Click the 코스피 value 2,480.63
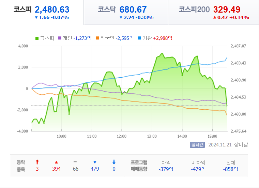The image size is (259, 188). [x=52, y=10]
